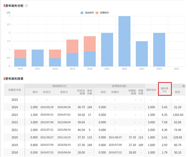
Task: Click the 除權息年度 column header
Action: tap(15, 90)
